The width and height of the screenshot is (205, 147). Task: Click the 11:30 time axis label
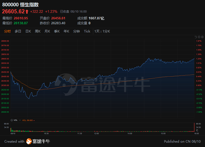click(80, 134)
